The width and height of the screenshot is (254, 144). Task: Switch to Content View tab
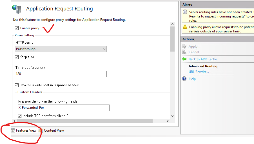pos(52,130)
